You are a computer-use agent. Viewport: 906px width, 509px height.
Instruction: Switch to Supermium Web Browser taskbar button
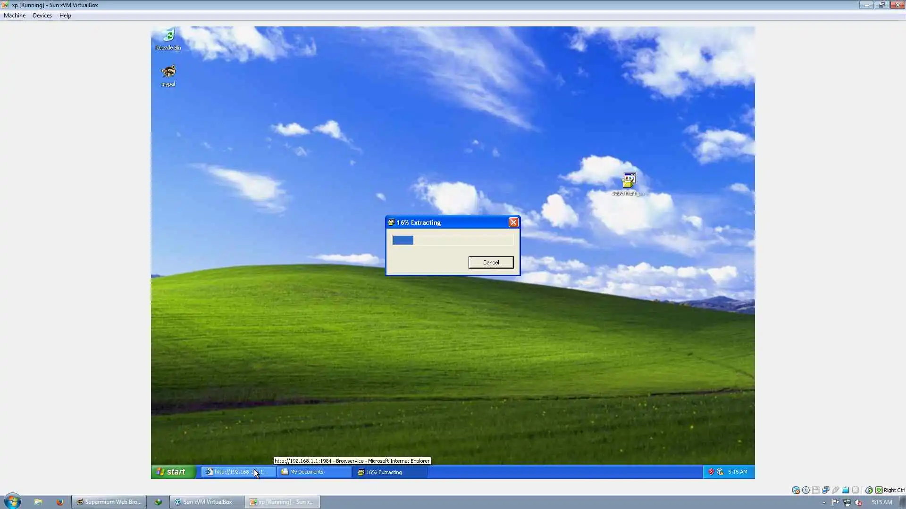click(109, 502)
